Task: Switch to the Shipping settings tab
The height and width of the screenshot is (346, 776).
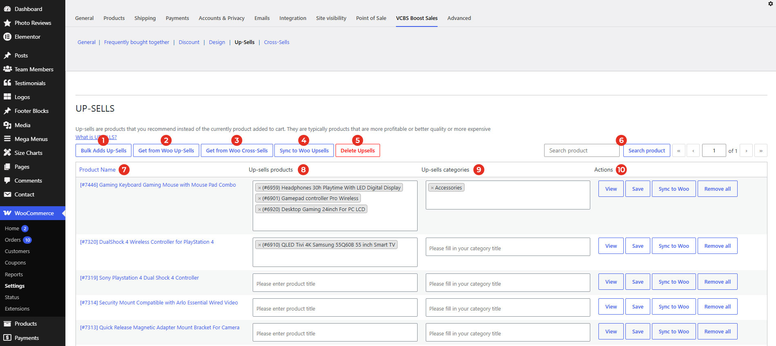Action: click(x=145, y=18)
